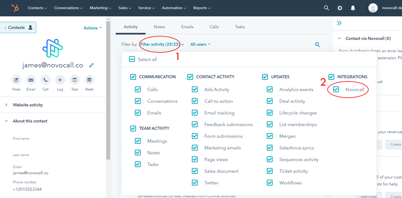Viewport: 402px width, 198px height.
Task: Uncheck the Page views checkbox
Action: [195, 159]
